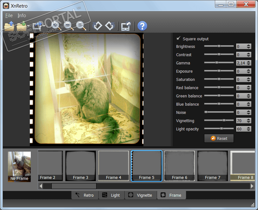
Task: Open dropdown arrow beside Share icon
Action: click(x=44, y=26)
